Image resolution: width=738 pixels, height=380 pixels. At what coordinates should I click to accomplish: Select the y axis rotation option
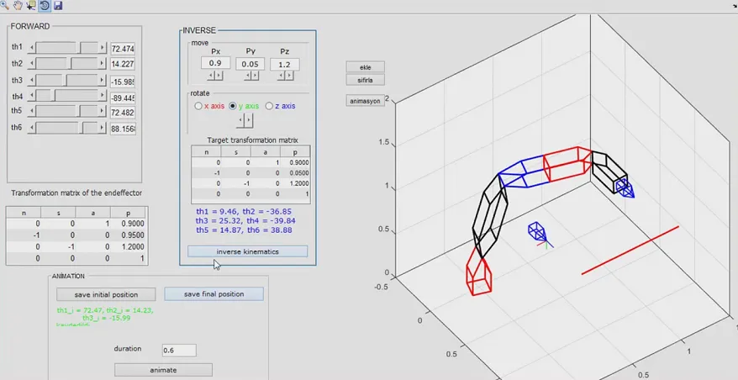coord(244,106)
